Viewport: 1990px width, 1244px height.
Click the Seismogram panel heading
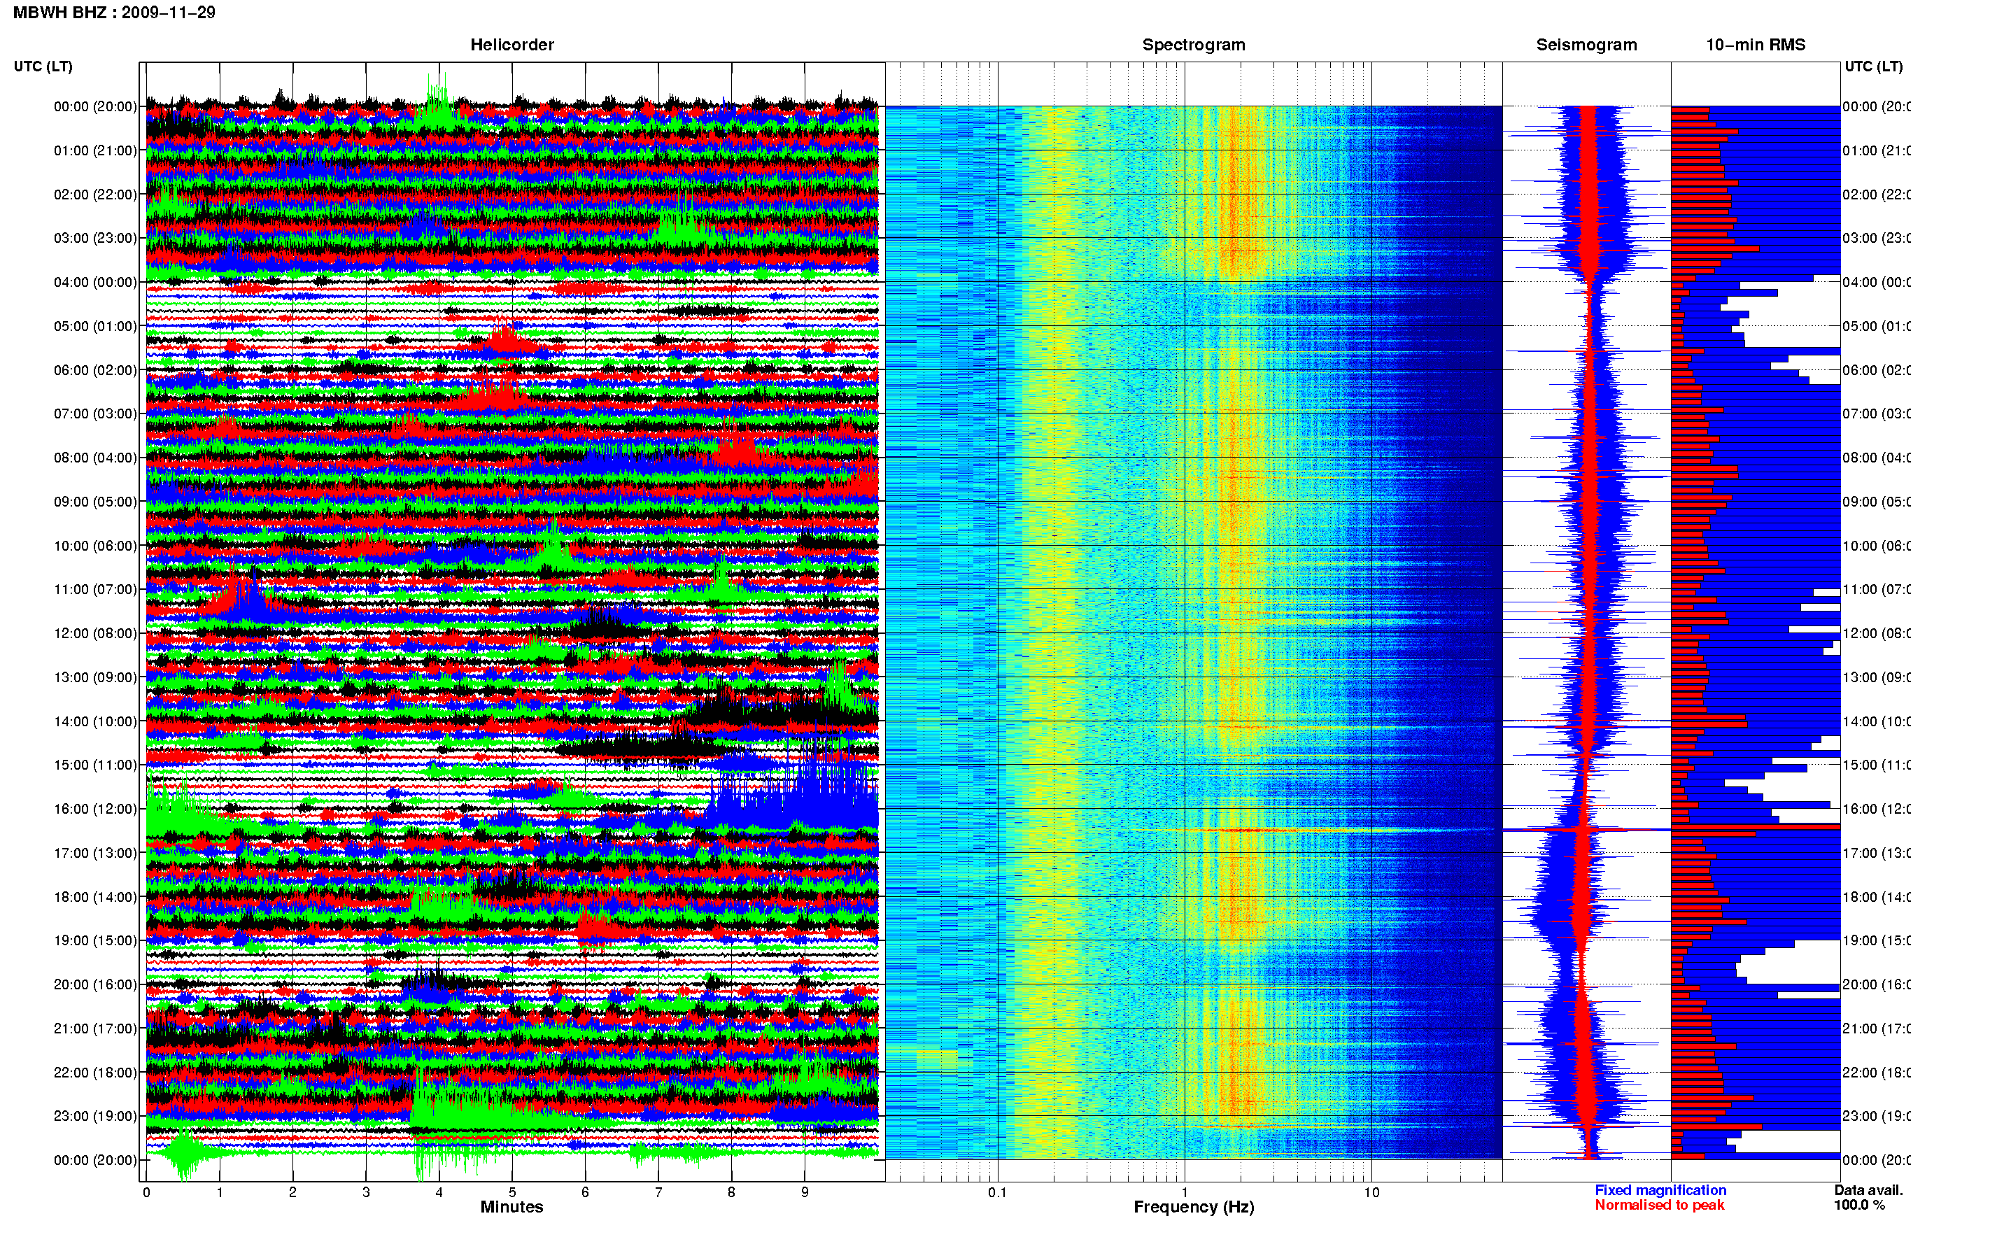pos(1586,45)
